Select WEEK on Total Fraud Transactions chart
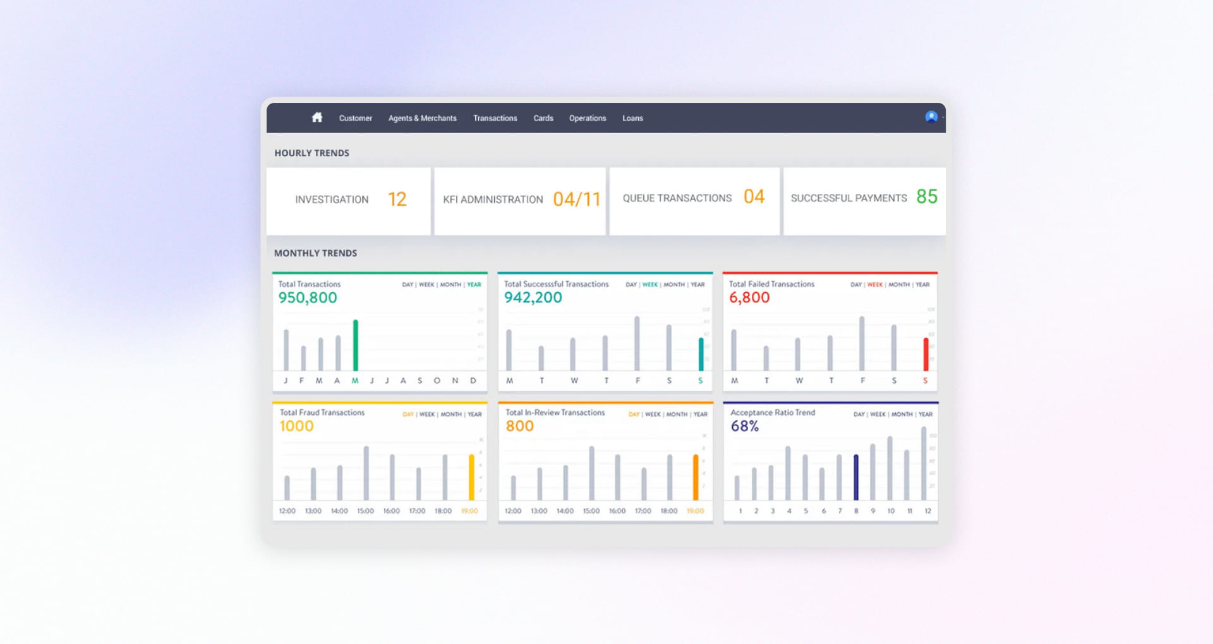The width and height of the screenshot is (1213, 644). coord(426,414)
